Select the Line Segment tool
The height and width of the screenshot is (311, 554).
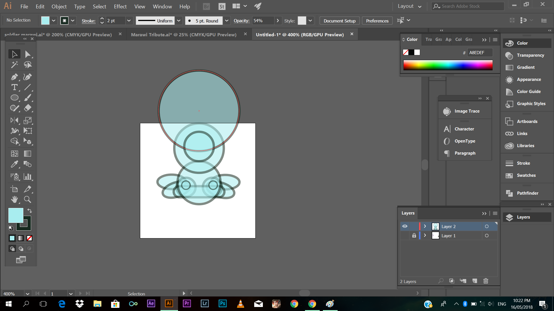pos(28,87)
